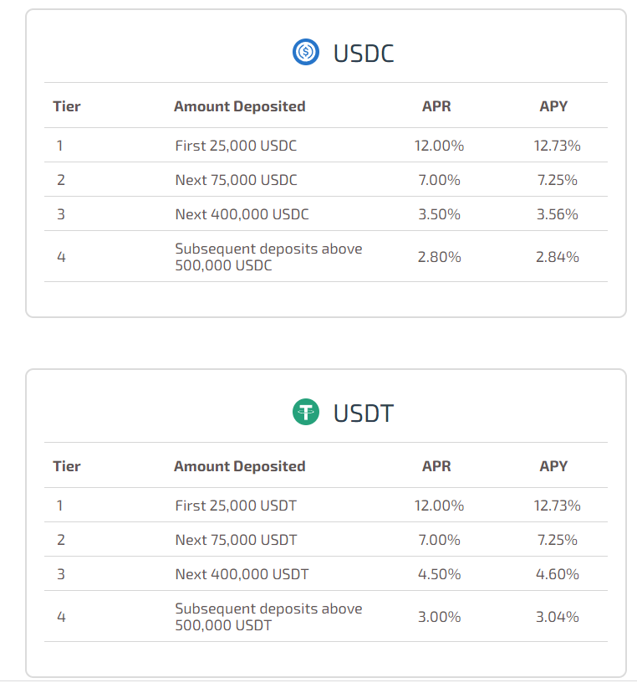Click the USDC heading title
Screen dimensions: 637x683
point(364,54)
